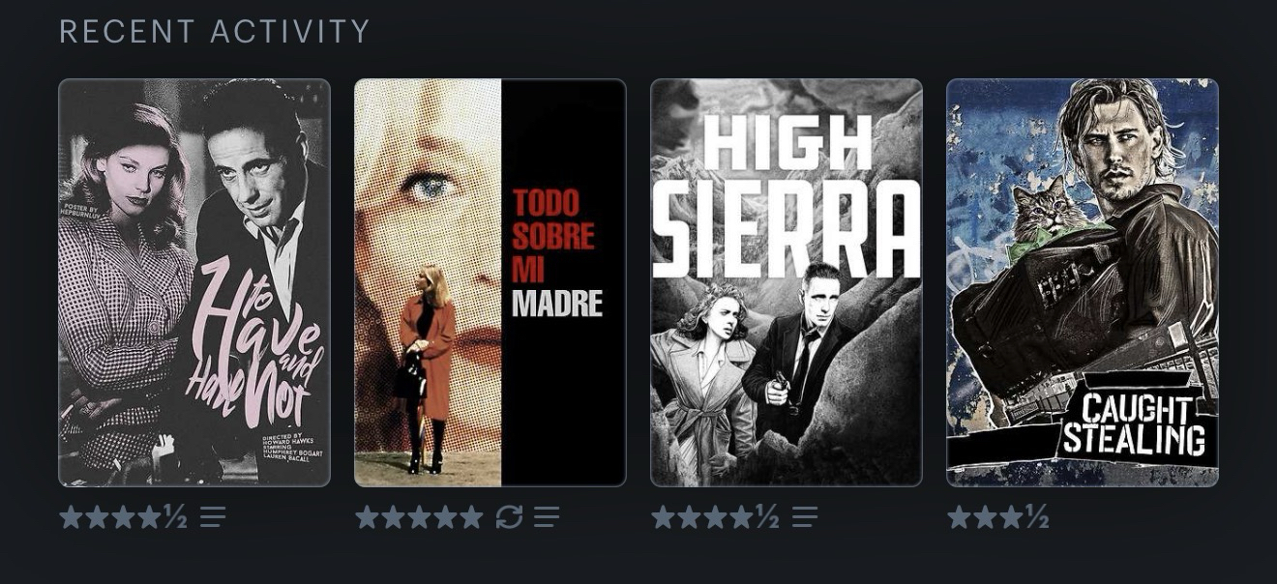Screen dimensions: 1277x584
Task: Click the third star under Todo Sobre Mi Madre
Action: click(x=419, y=517)
